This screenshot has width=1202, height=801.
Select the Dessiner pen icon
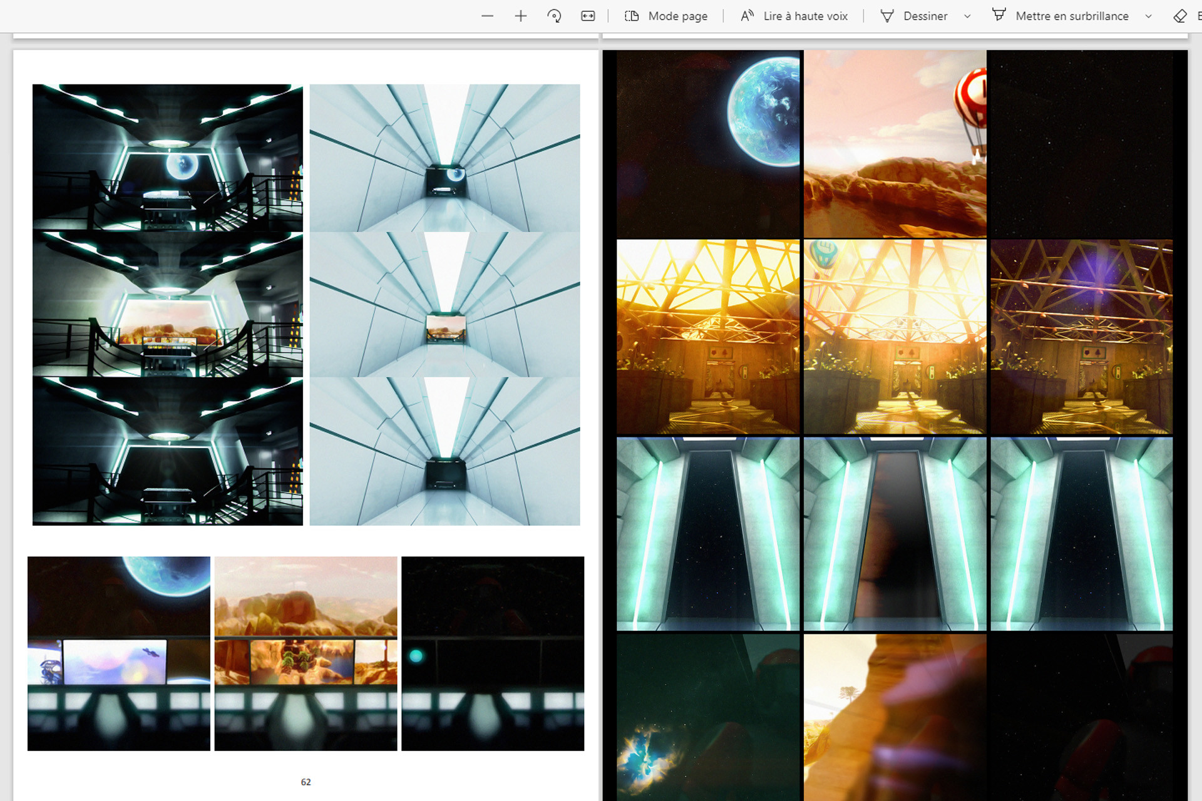pos(887,16)
